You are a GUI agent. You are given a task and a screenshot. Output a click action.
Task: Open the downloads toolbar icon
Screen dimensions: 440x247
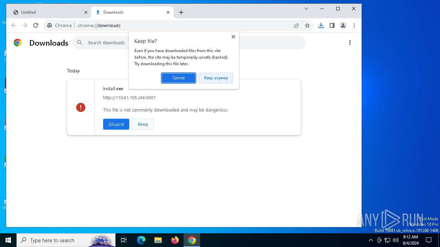click(321, 25)
